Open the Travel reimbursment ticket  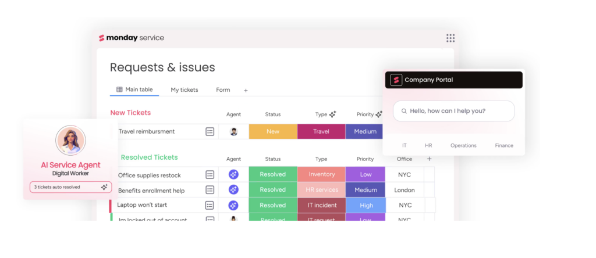[146, 132]
